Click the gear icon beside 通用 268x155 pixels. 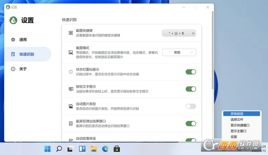[x=13, y=40]
